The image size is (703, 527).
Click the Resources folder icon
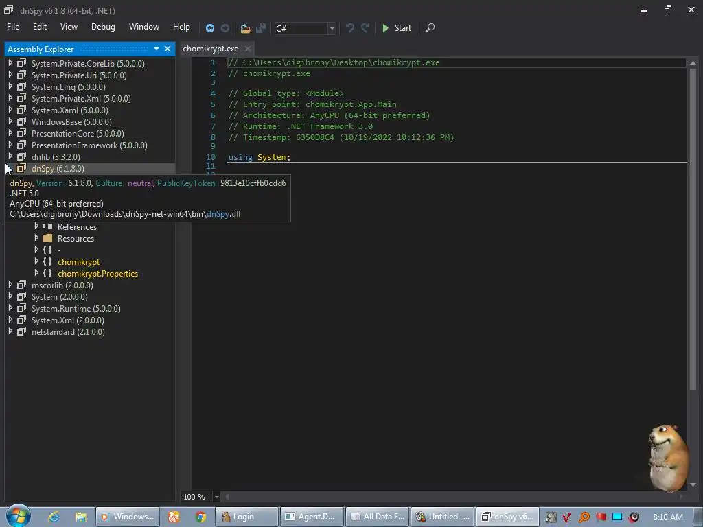[x=47, y=238]
